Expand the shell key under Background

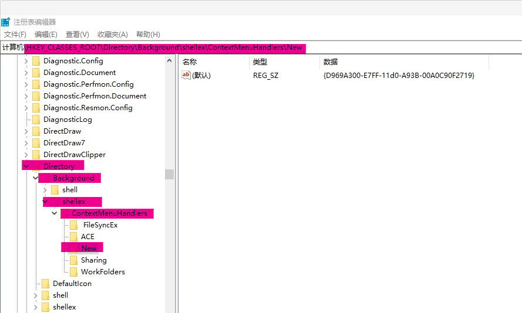point(45,190)
